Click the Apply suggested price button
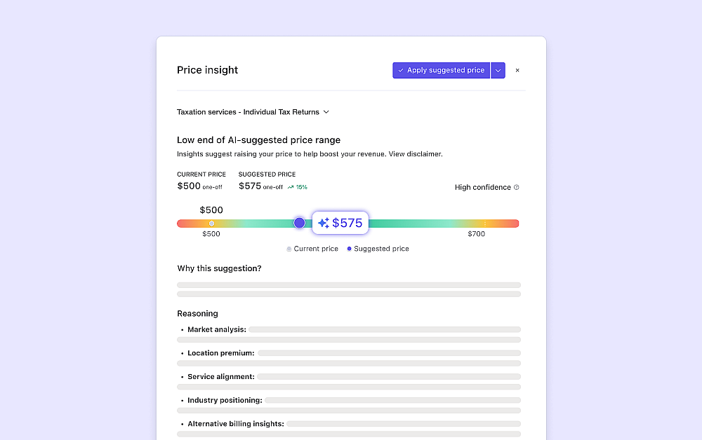702x440 pixels. 441,70
